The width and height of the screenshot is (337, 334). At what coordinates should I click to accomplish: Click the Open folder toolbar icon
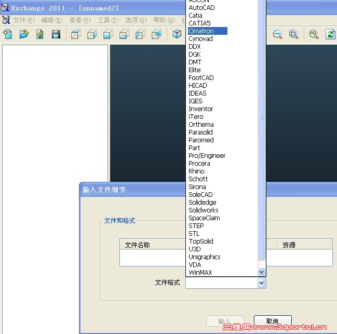(x=24, y=34)
